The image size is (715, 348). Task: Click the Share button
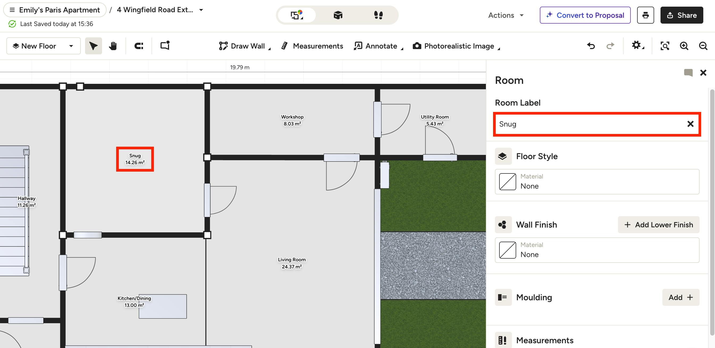[682, 15]
